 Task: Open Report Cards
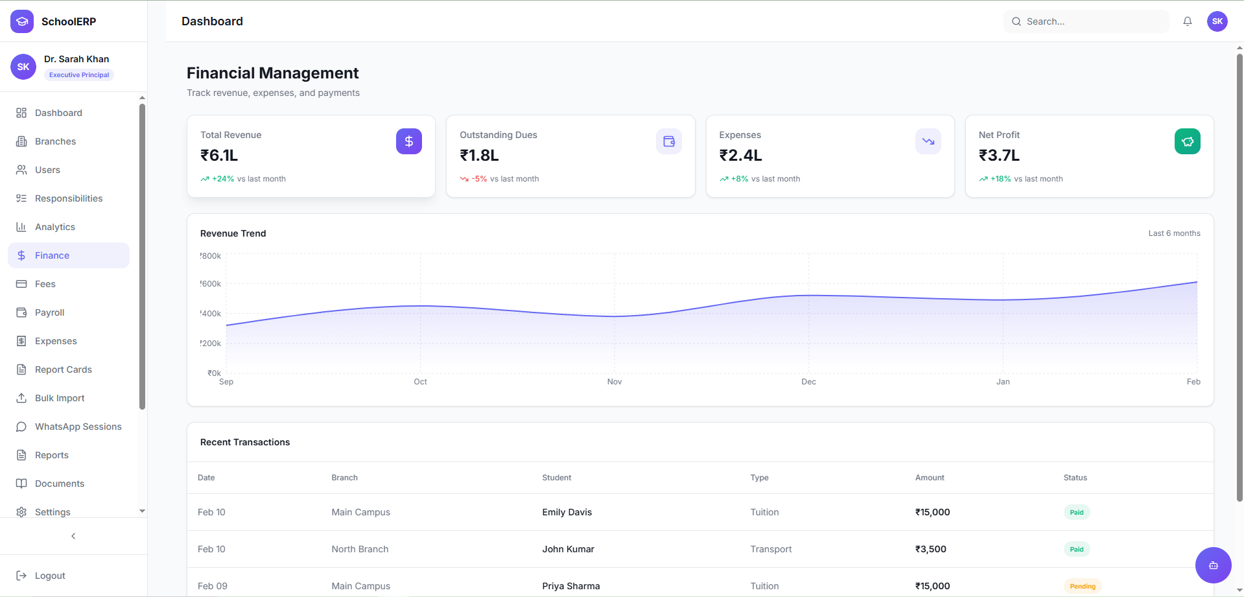coord(69,369)
